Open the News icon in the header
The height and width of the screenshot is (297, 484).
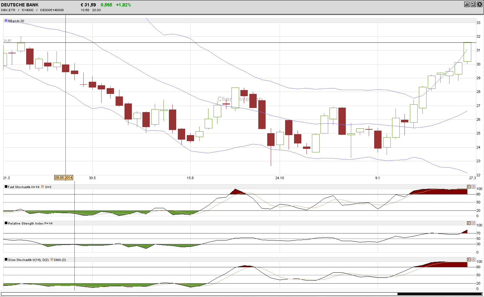pyautogui.click(x=473, y=4)
